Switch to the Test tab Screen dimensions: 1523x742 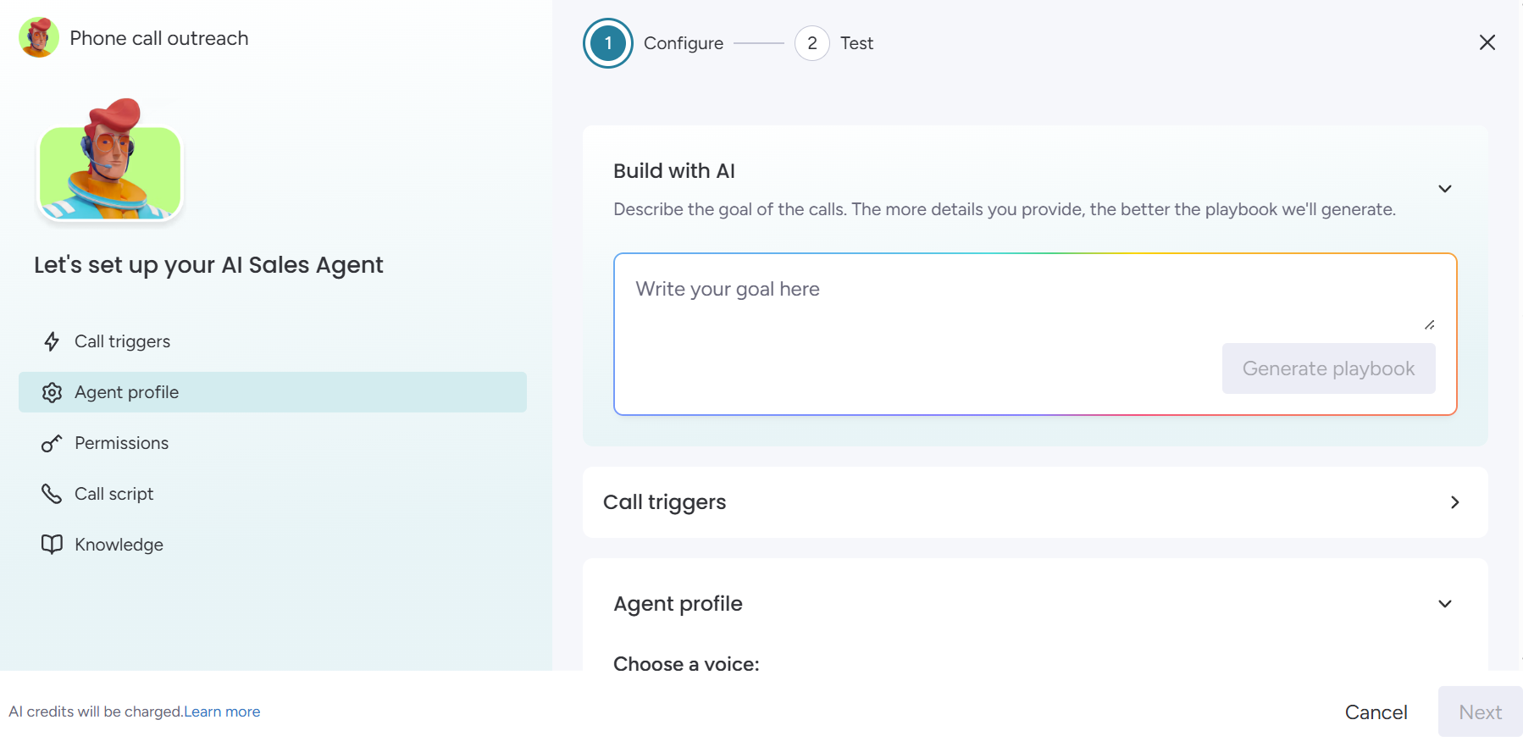point(857,43)
